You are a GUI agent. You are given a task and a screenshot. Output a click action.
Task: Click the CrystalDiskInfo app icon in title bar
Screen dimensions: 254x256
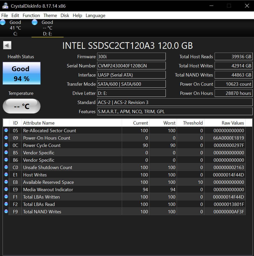tap(5, 6)
